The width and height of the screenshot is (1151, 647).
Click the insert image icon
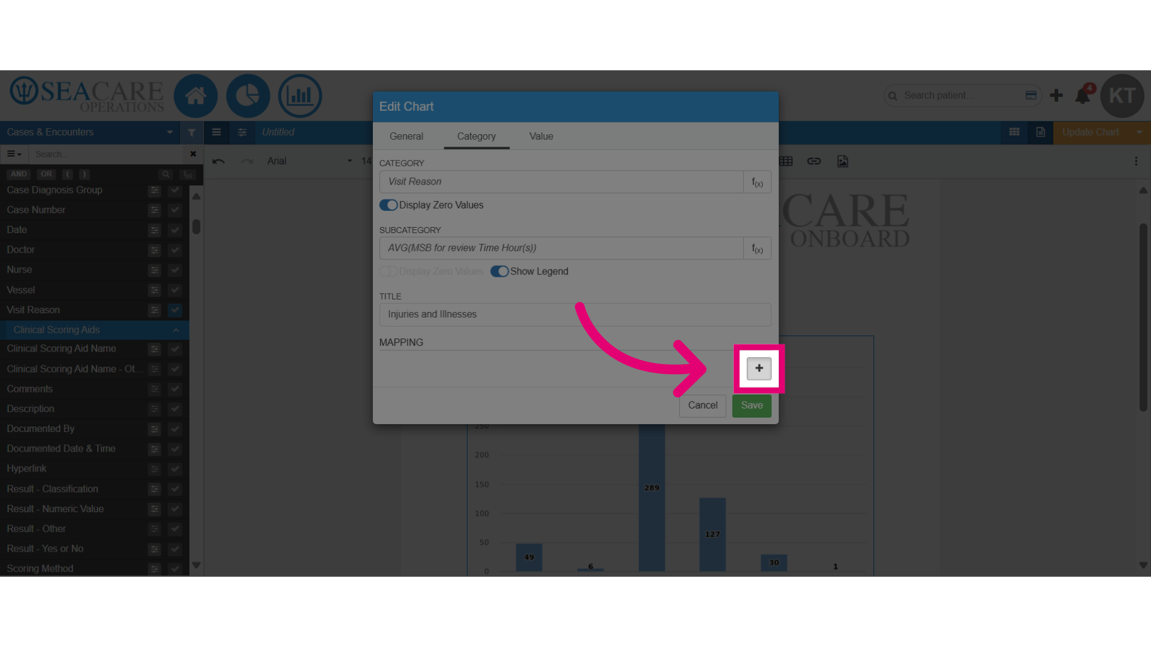[842, 161]
